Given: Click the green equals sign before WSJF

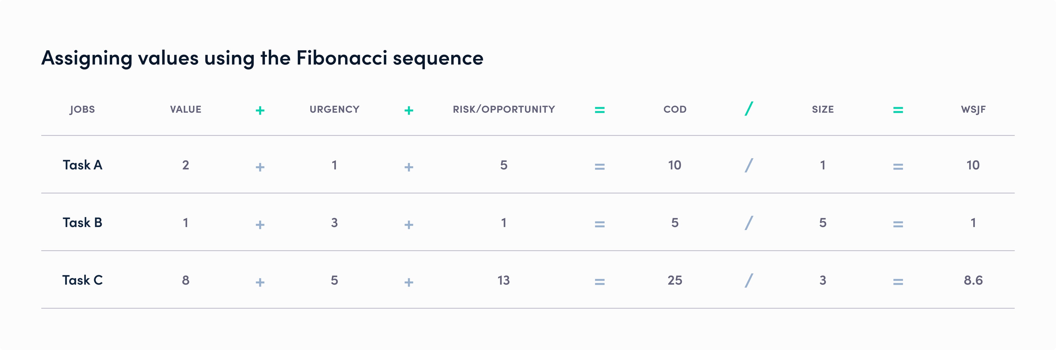Looking at the screenshot, I should pos(898,110).
